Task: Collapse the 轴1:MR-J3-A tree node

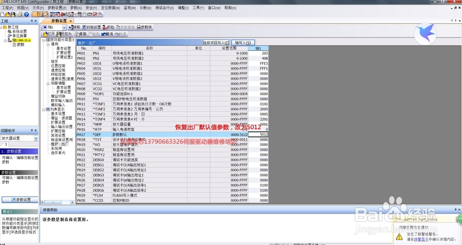Action: coord(5,40)
